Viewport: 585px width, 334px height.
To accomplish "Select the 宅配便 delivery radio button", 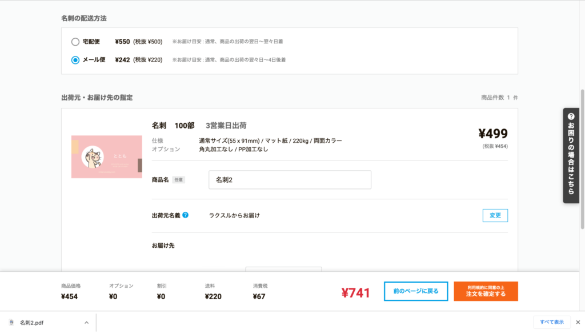I will point(75,42).
